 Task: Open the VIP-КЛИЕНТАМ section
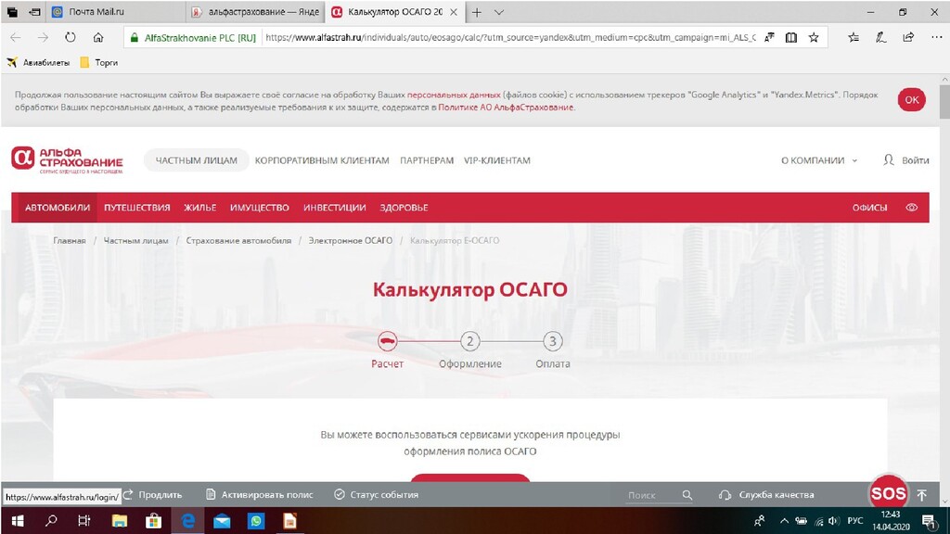497,160
